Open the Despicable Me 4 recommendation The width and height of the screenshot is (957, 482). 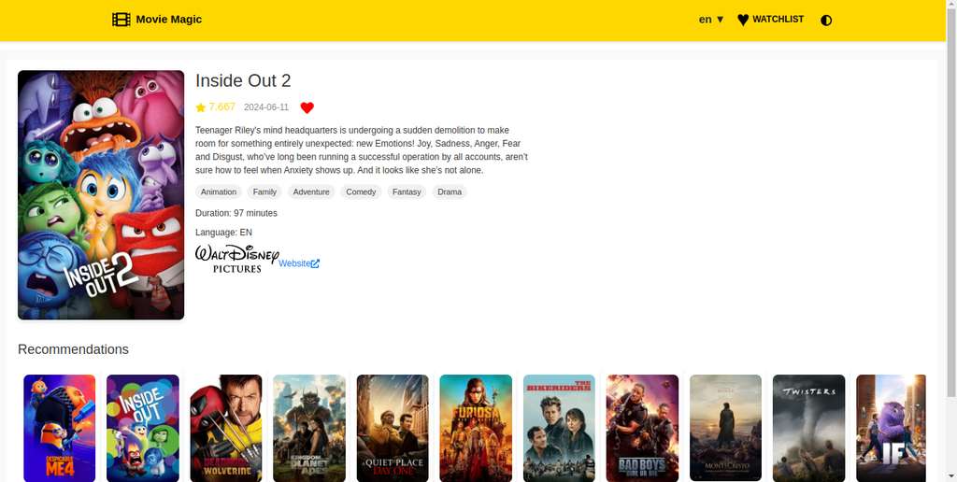pyautogui.click(x=59, y=429)
